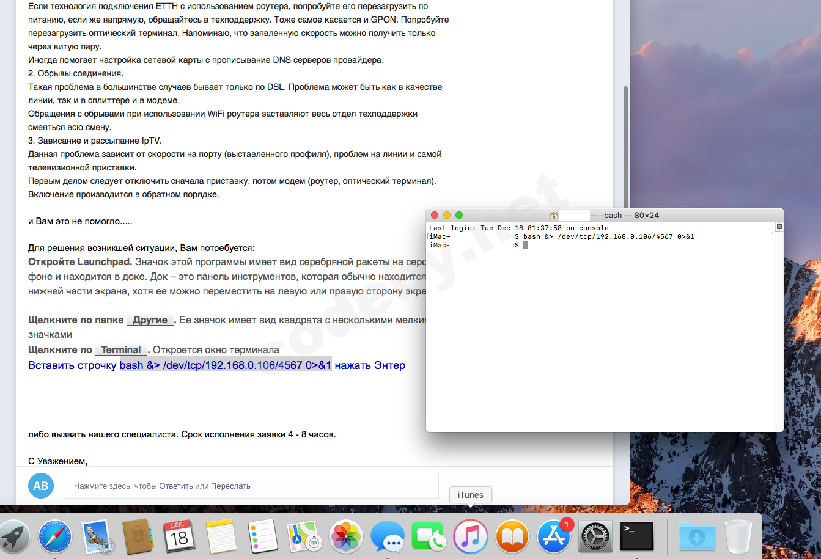The image size is (821, 559).
Task: Open Contacts from the Dock
Action: 138,537
